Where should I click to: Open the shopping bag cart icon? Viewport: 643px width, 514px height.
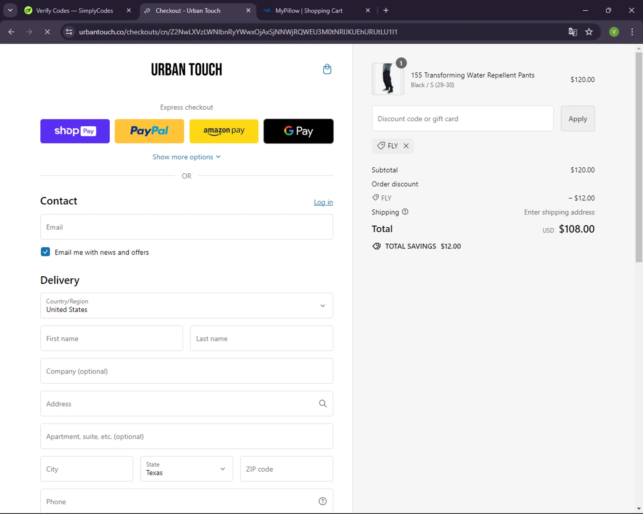click(x=327, y=69)
